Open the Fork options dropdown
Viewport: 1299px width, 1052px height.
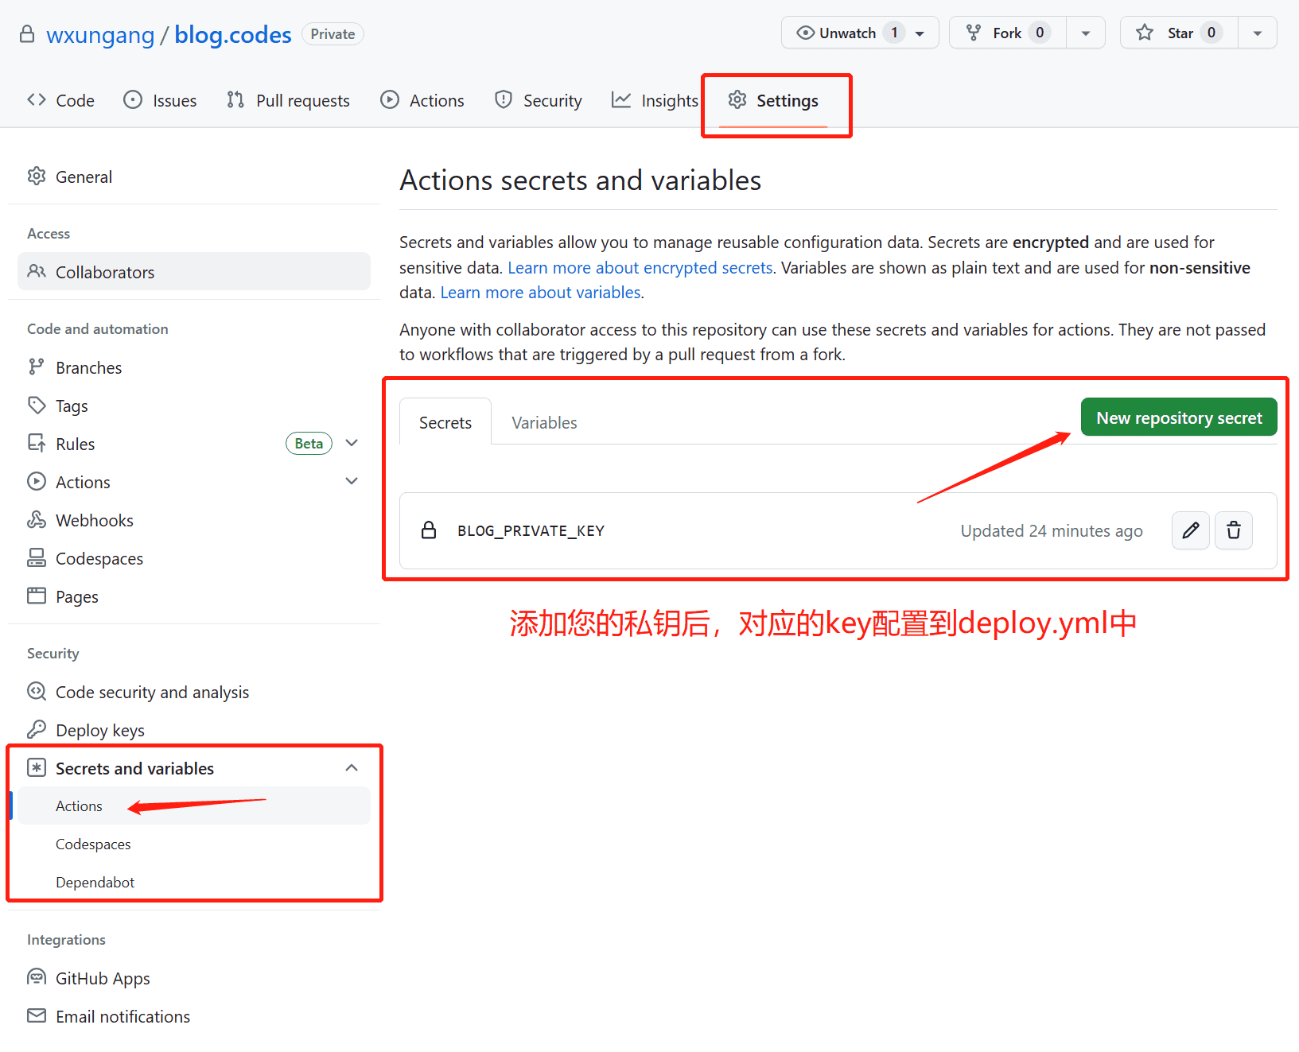tap(1086, 33)
